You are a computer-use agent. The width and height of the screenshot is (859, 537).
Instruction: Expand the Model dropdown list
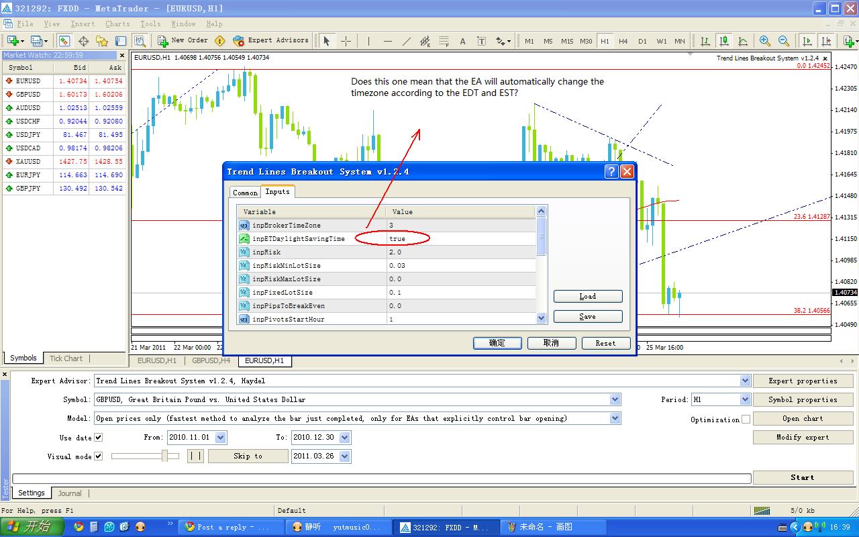coord(615,418)
